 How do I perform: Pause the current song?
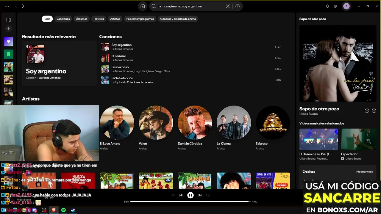pyautogui.click(x=190, y=195)
